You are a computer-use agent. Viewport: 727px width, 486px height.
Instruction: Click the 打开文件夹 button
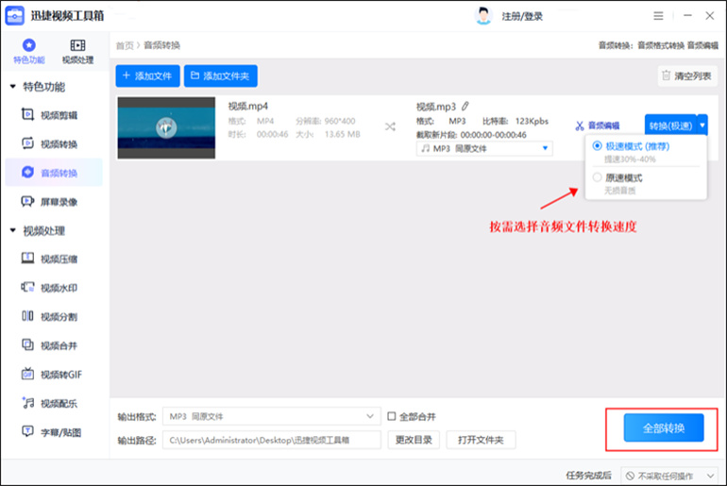pos(481,440)
